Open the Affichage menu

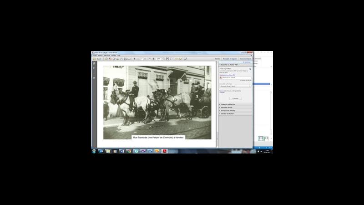pyautogui.click(x=107, y=56)
